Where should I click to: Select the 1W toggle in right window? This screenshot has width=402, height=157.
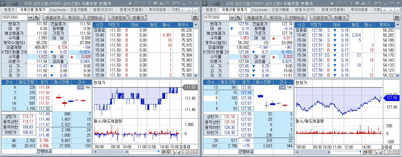[x=282, y=87]
